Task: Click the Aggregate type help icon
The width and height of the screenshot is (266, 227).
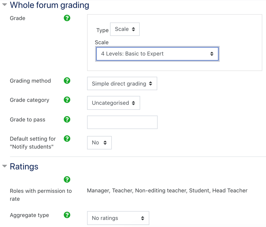Action: 67,215
